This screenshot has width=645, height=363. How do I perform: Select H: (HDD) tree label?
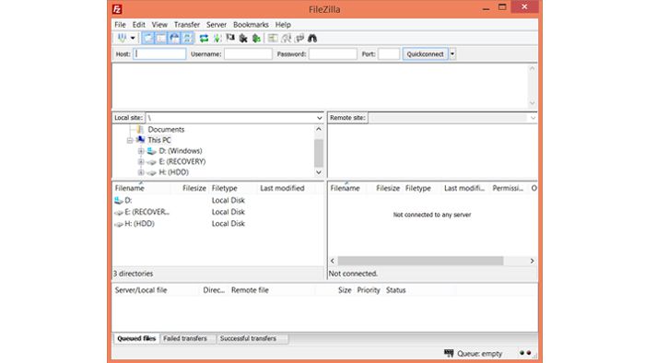(x=173, y=172)
